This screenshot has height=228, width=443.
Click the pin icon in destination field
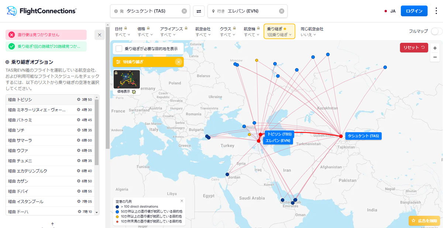click(x=213, y=11)
